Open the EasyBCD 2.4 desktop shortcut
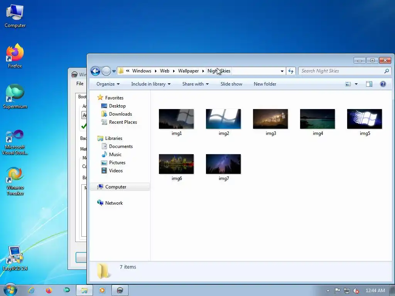395x296 pixels. [15, 259]
